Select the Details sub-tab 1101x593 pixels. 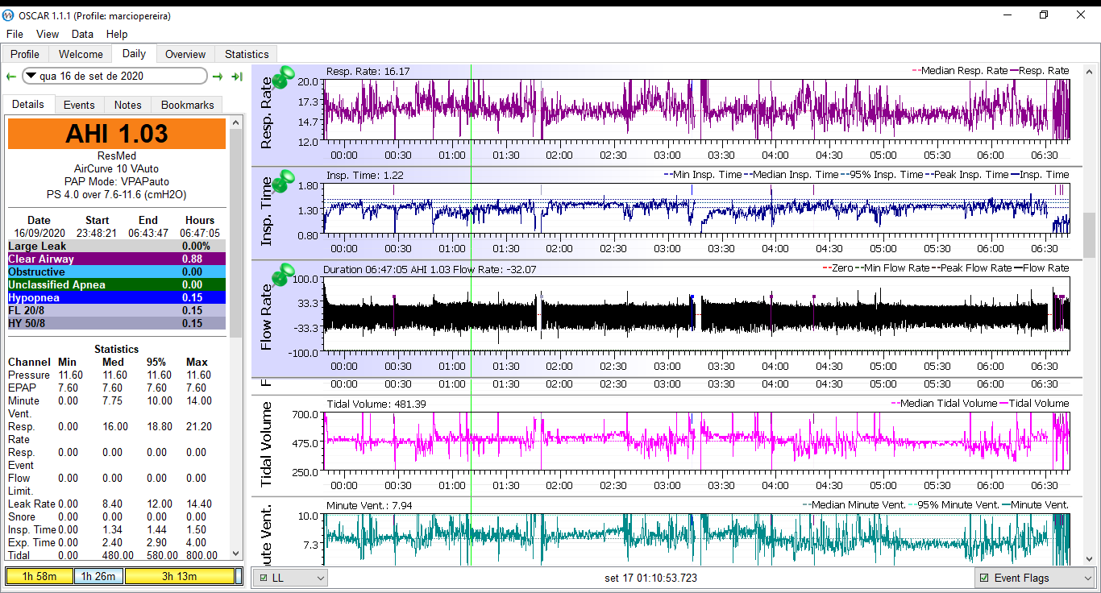28,104
